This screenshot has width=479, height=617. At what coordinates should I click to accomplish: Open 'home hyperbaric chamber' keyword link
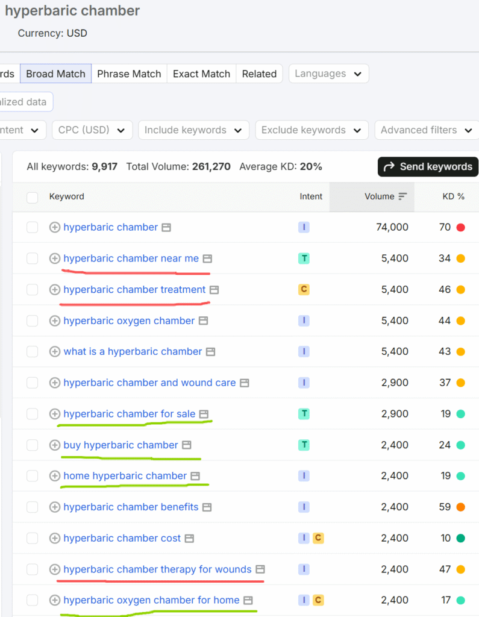(125, 476)
